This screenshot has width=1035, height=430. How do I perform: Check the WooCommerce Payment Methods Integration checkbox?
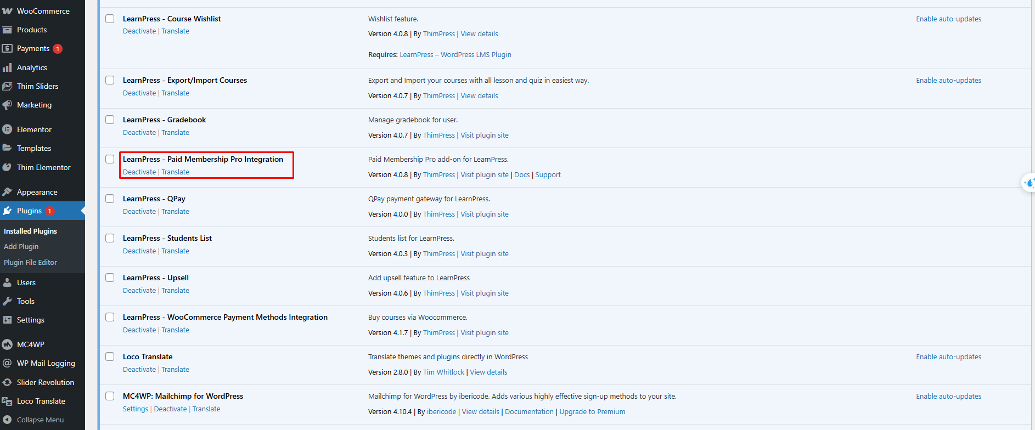click(110, 317)
